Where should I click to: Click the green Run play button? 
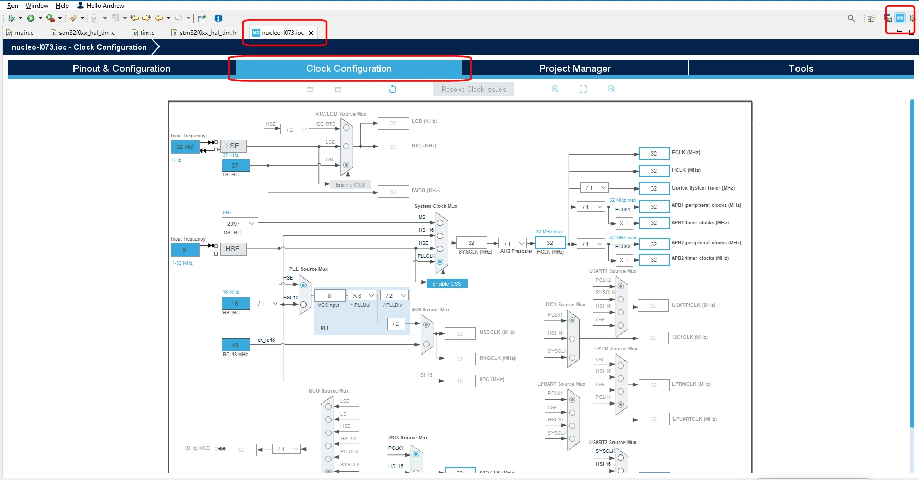[x=31, y=18]
